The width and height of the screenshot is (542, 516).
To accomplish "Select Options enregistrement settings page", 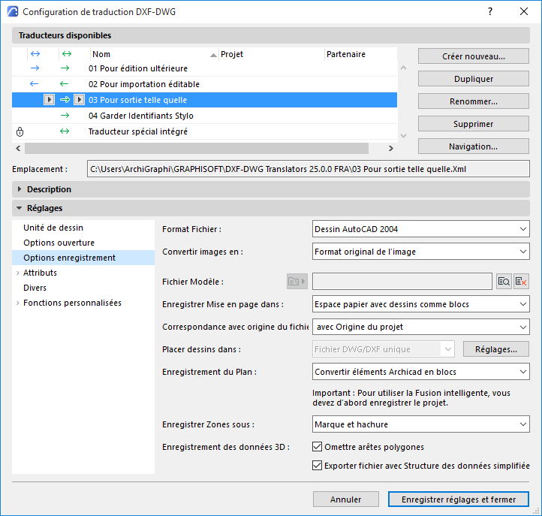I will (83, 258).
